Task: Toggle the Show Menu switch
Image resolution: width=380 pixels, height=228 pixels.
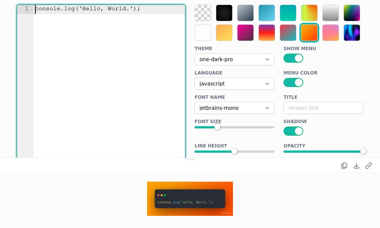Action: coord(293,58)
